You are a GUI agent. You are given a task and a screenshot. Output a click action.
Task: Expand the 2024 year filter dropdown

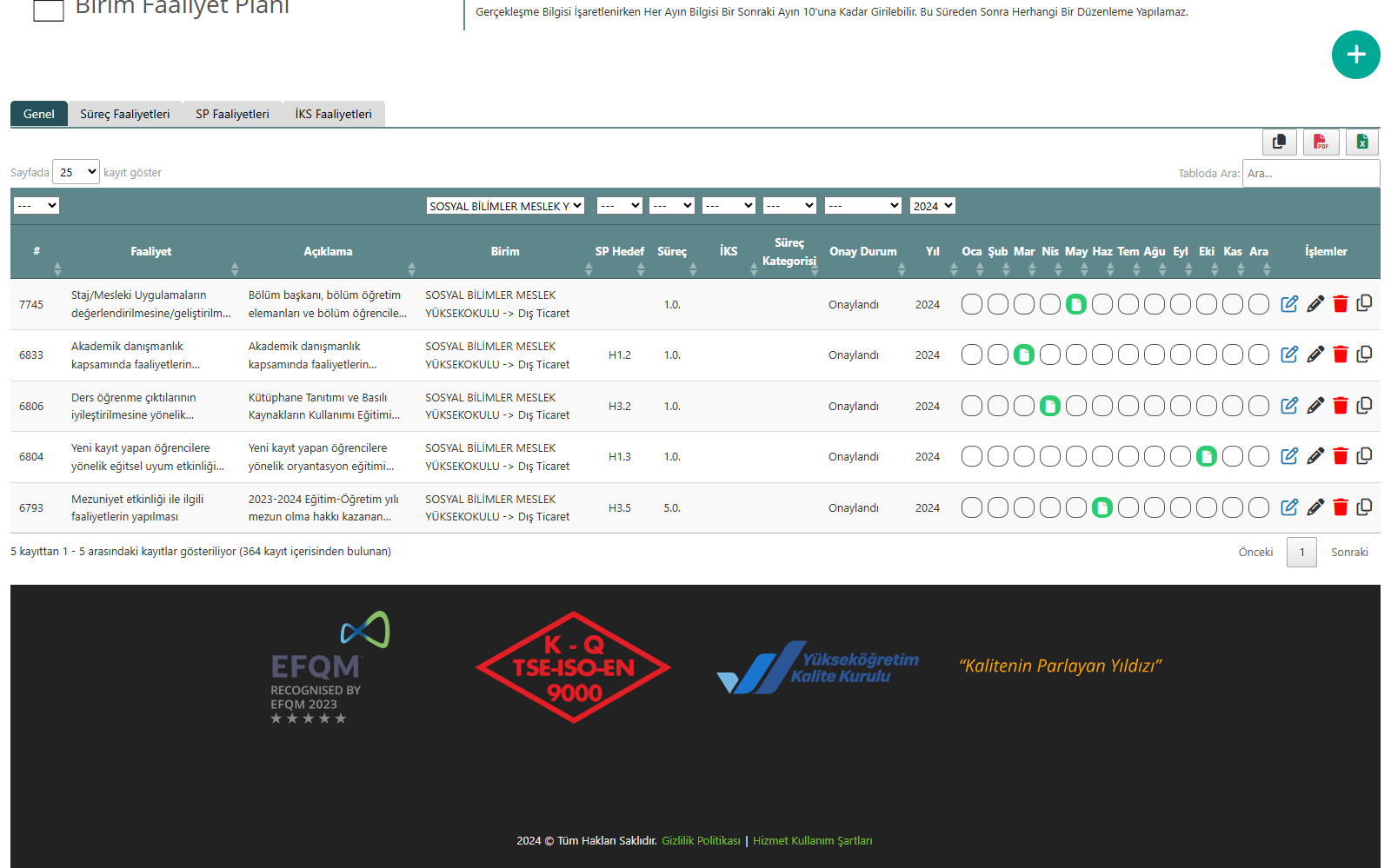click(x=932, y=206)
